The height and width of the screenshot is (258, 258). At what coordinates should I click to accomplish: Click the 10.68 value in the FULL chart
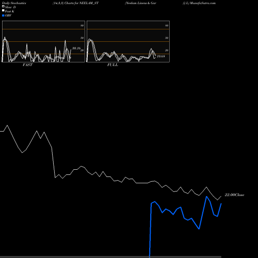(161, 56)
